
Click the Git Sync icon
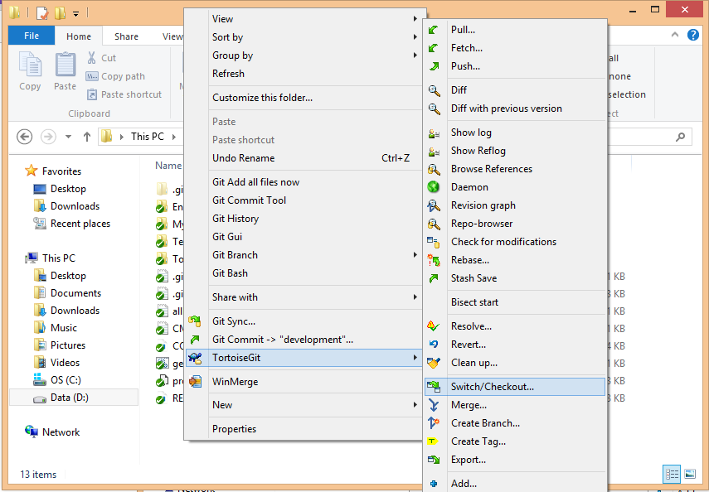[x=195, y=321]
